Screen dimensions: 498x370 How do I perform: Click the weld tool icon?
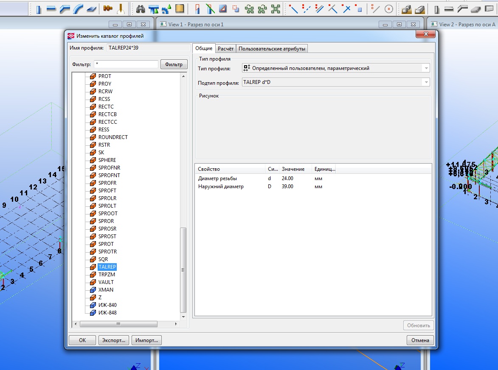point(121,9)
